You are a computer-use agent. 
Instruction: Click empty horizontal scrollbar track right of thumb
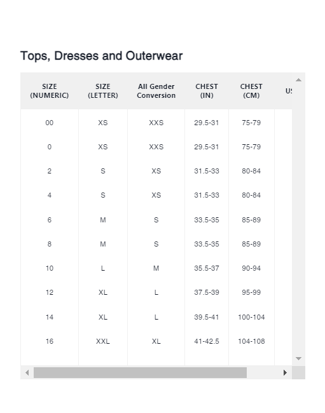tap(263, 372)
